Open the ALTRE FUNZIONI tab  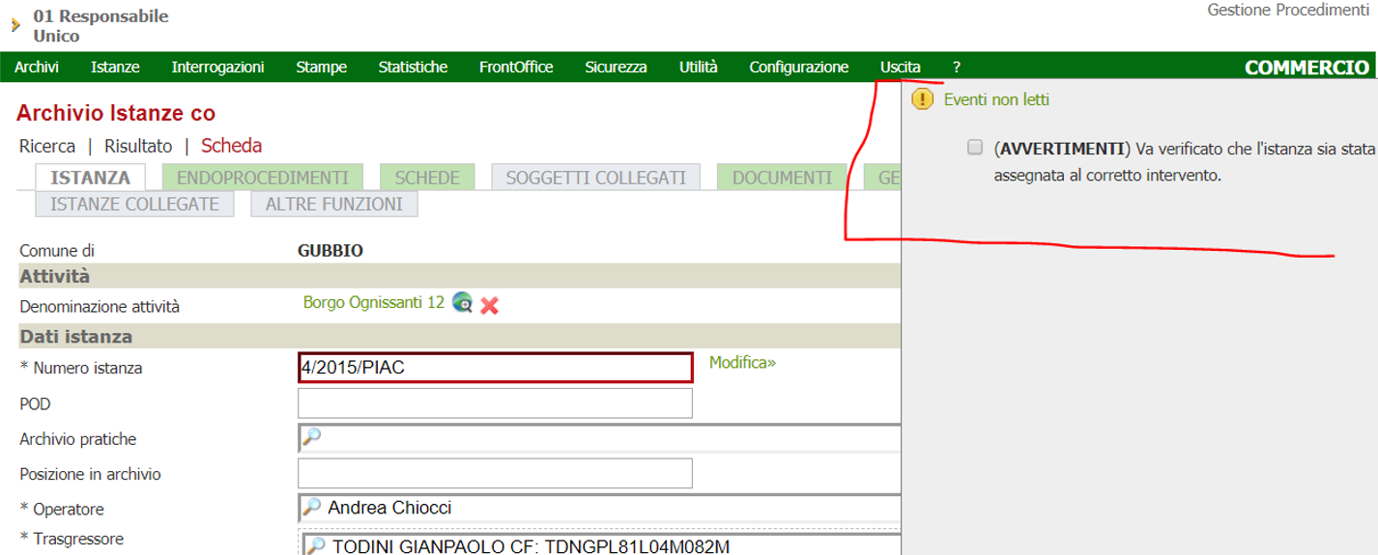pos(333,204)
